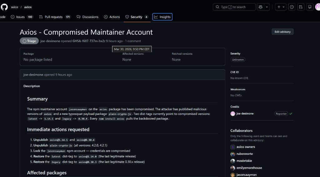Click 'npm install axios' code snippet

click(112, 119)
